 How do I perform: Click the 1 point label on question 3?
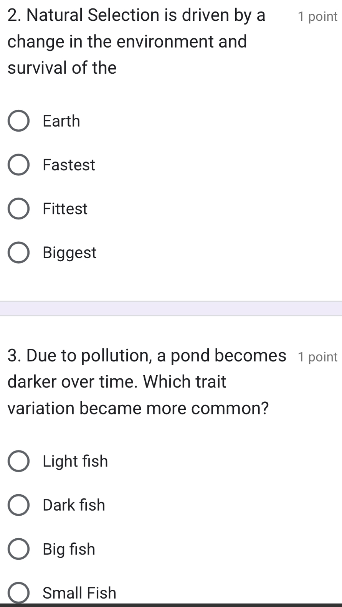[x=319, y=356]
